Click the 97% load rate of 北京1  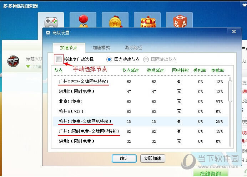pos(220,101)
